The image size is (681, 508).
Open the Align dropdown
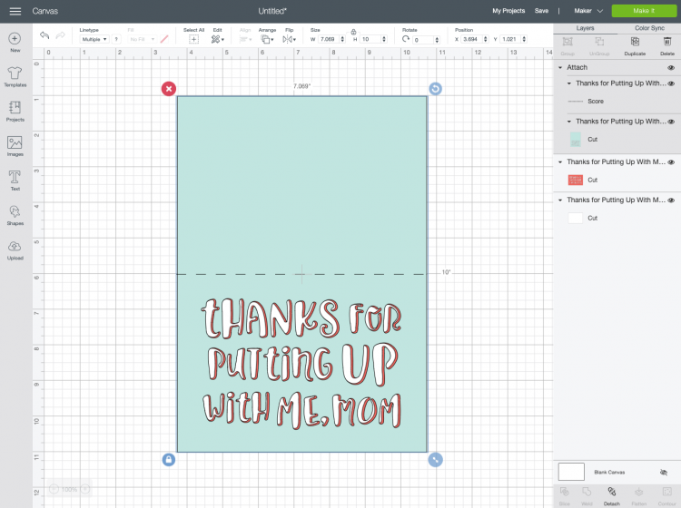point(245,39)
